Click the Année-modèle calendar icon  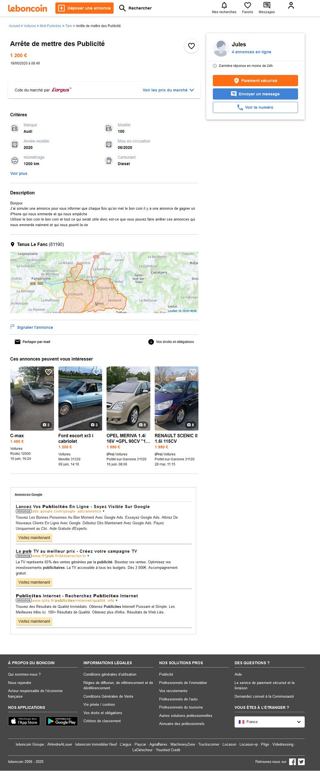click(15, 144)
